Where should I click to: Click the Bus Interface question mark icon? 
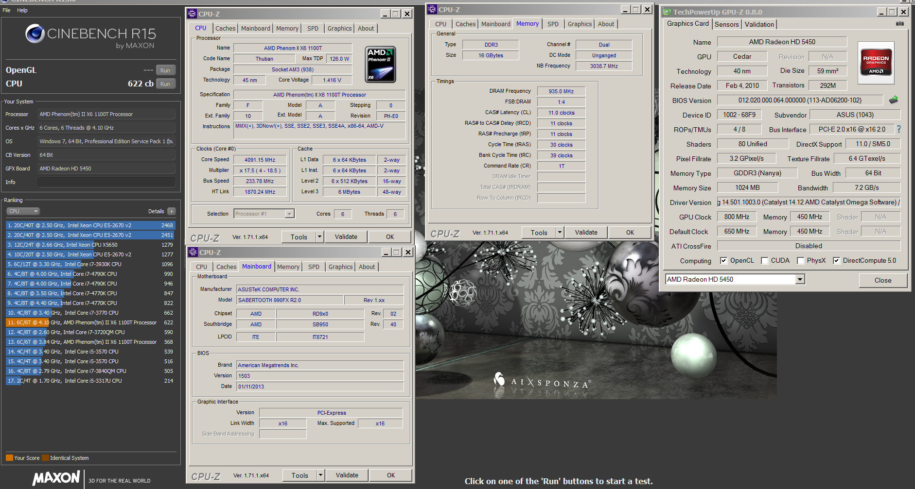[x=899, y=129]
